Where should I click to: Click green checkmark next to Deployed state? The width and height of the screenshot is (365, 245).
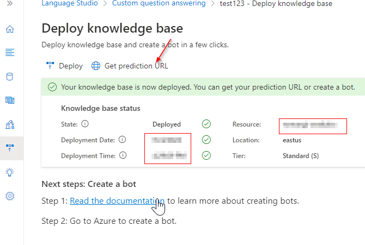tap(206, 124)
